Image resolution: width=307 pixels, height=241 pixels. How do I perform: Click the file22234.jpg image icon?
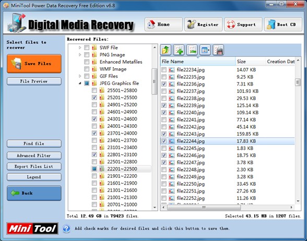click(x=172, y=70)
